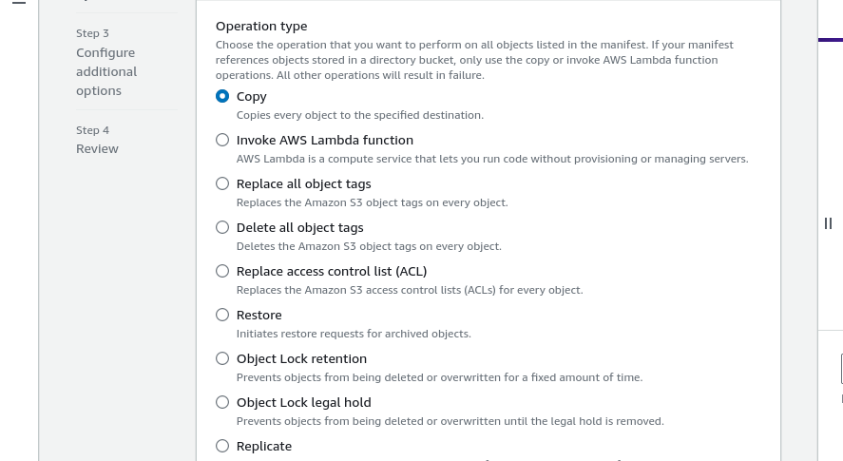Click the partially visible right panel button
This screenshot has width=843, height=461.
(x=841, y=369)
